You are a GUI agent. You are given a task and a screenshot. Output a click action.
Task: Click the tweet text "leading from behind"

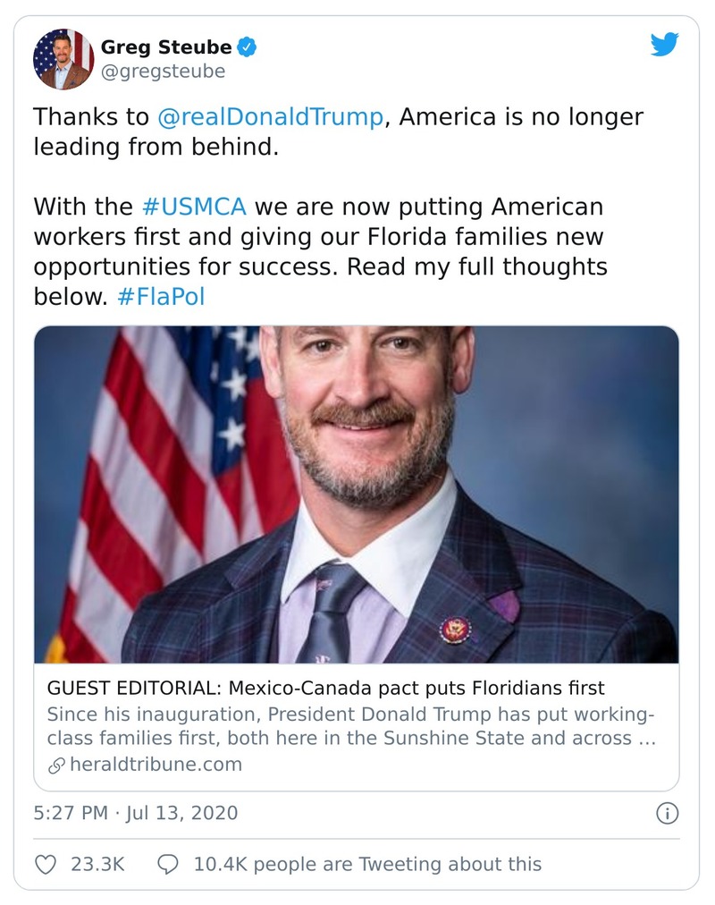click(x=156, y=147)
